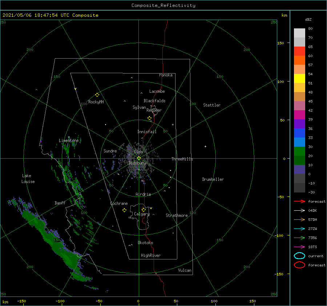Click the Sundre label

[110, 151]
